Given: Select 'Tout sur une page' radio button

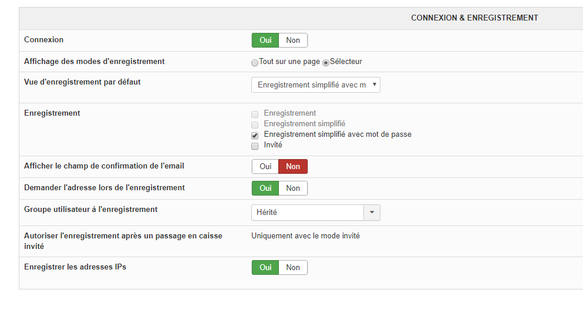Looking at the screenshot, I should [255, 62].
